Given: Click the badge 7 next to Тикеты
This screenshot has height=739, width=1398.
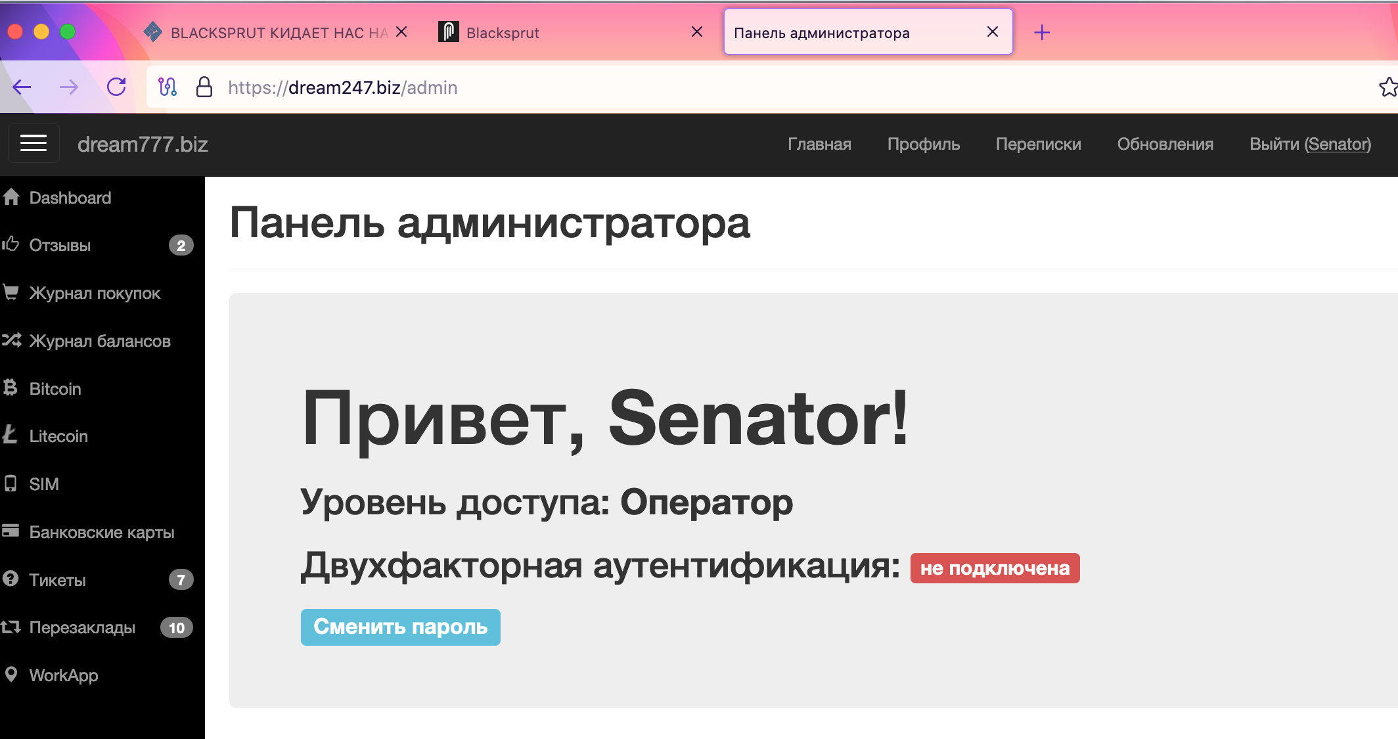Looking at the screenshot, I should 181,579.
